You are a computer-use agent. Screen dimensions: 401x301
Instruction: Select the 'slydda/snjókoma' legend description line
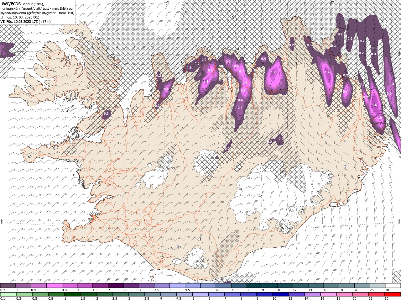[x=37, y=13]
